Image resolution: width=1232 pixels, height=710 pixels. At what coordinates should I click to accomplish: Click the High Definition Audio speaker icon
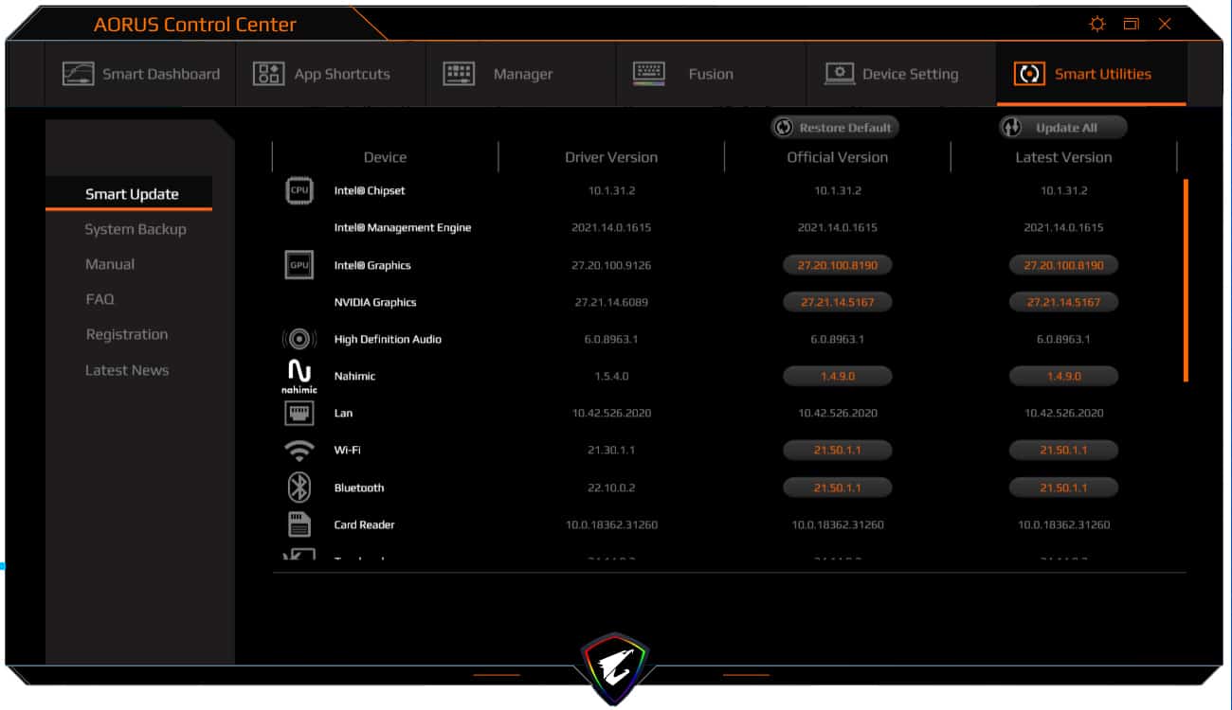(x=299, y=339)
